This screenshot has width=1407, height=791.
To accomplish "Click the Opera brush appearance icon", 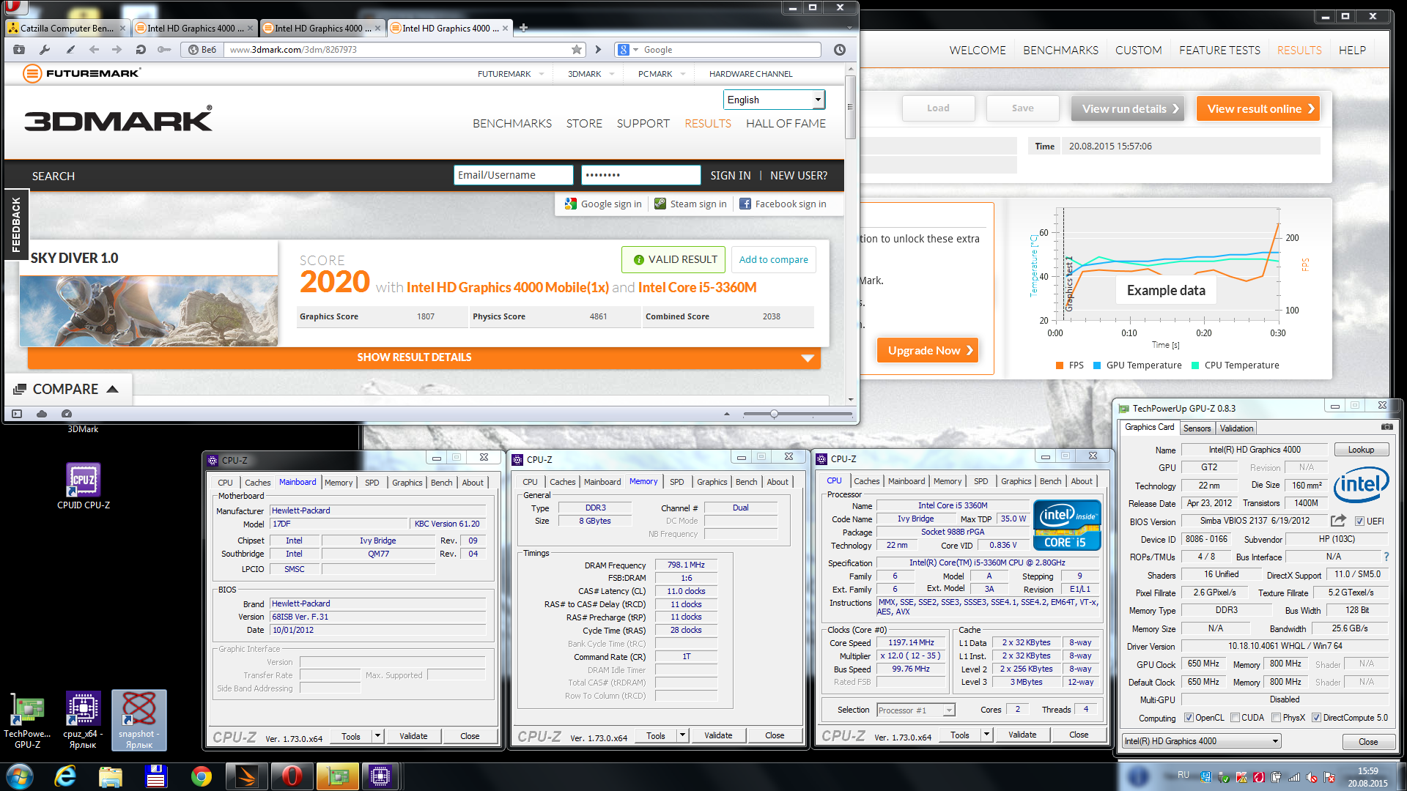I will (x=70, y=50).
